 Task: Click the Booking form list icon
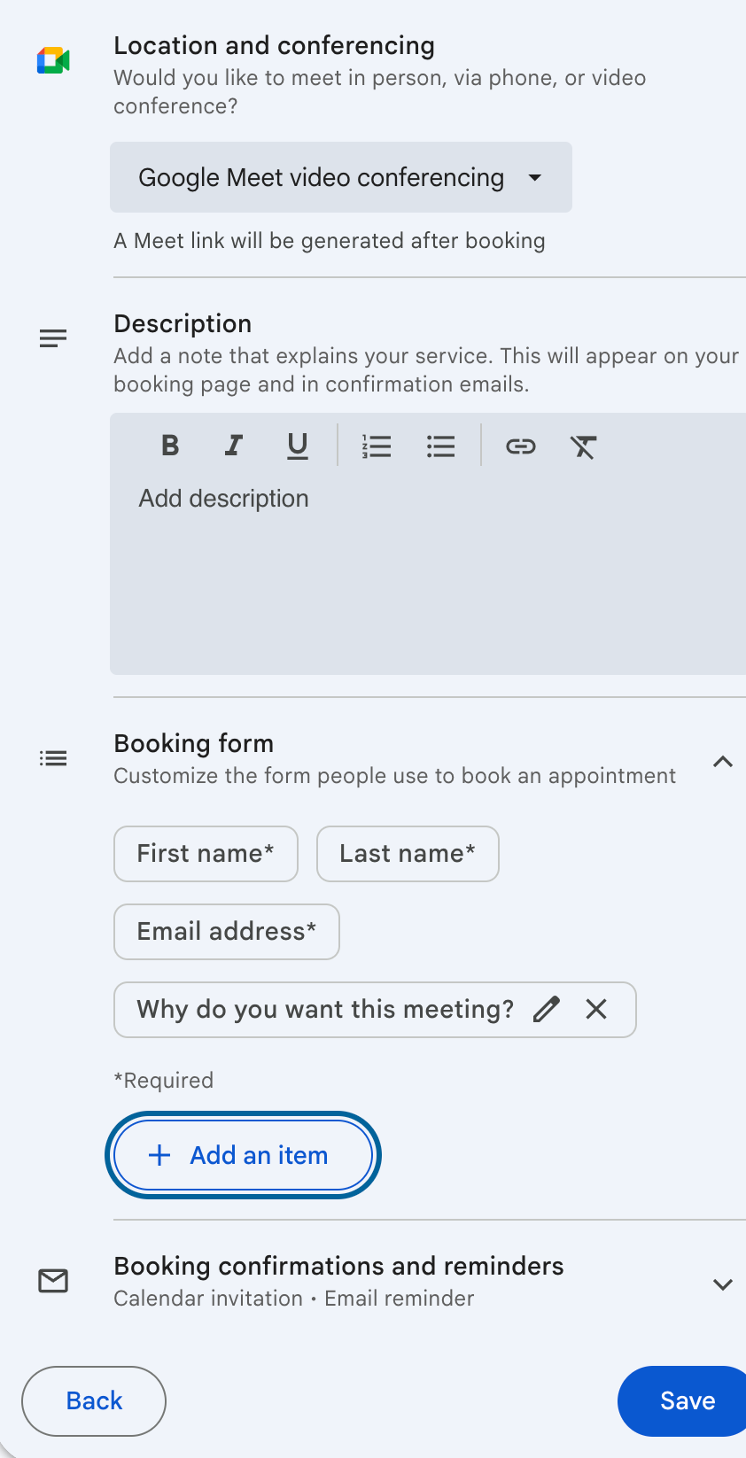[x=52, y=757]
